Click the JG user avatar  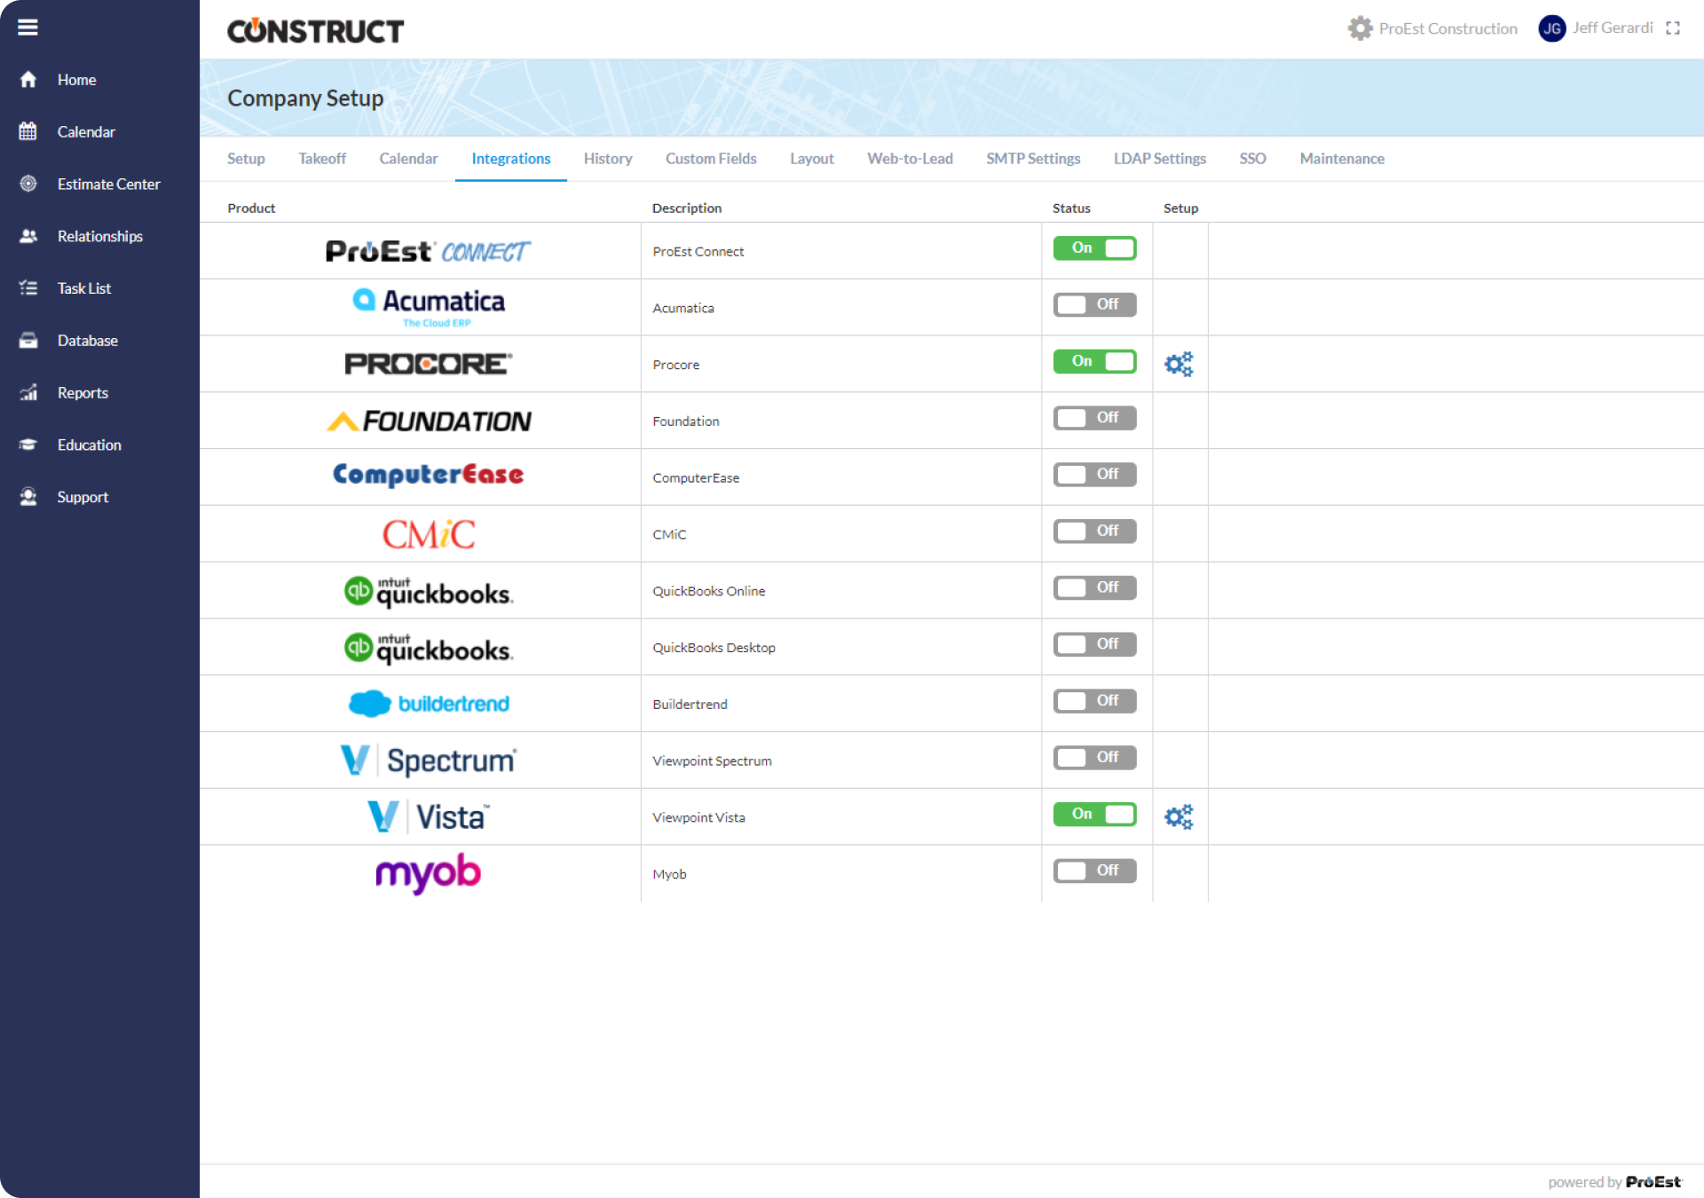tap(1550, 28)
